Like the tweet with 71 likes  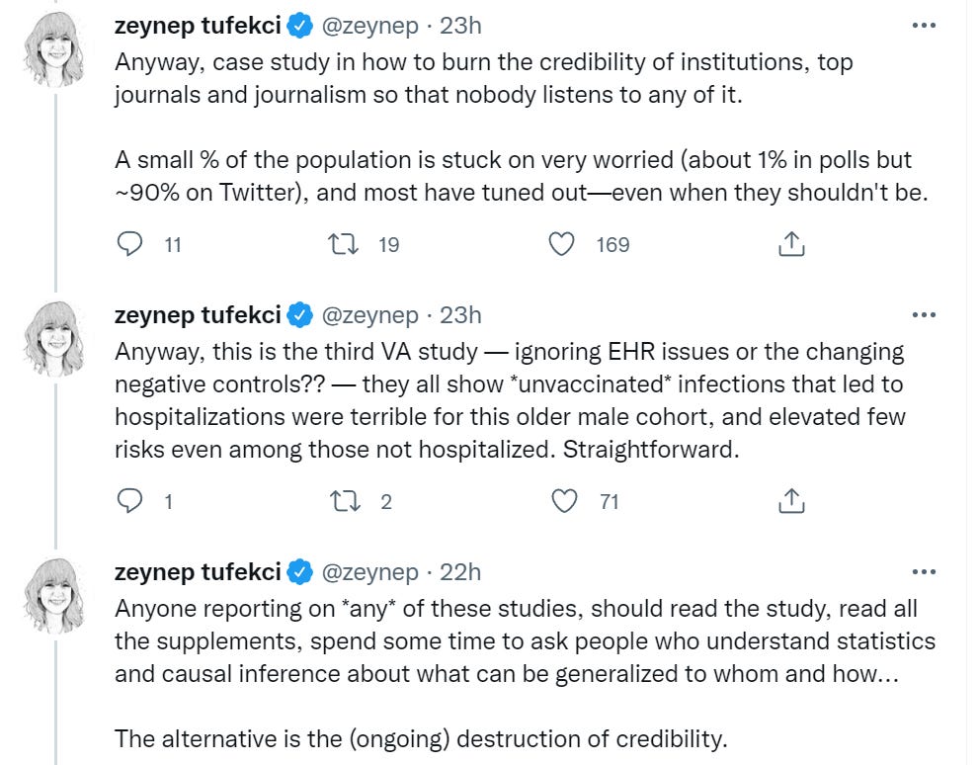pyautogui.click(x=564, y=501)
